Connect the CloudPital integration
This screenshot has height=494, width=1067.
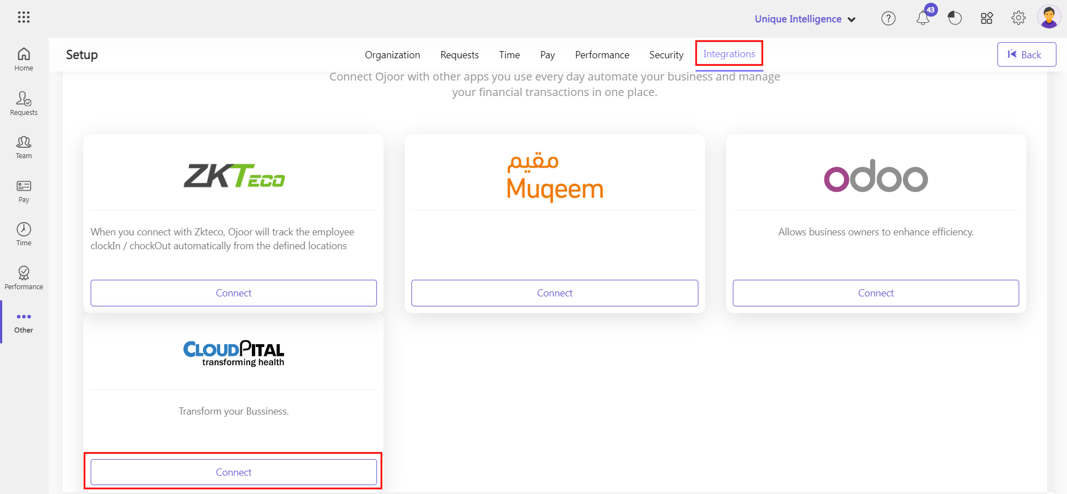tap(234, 472)
